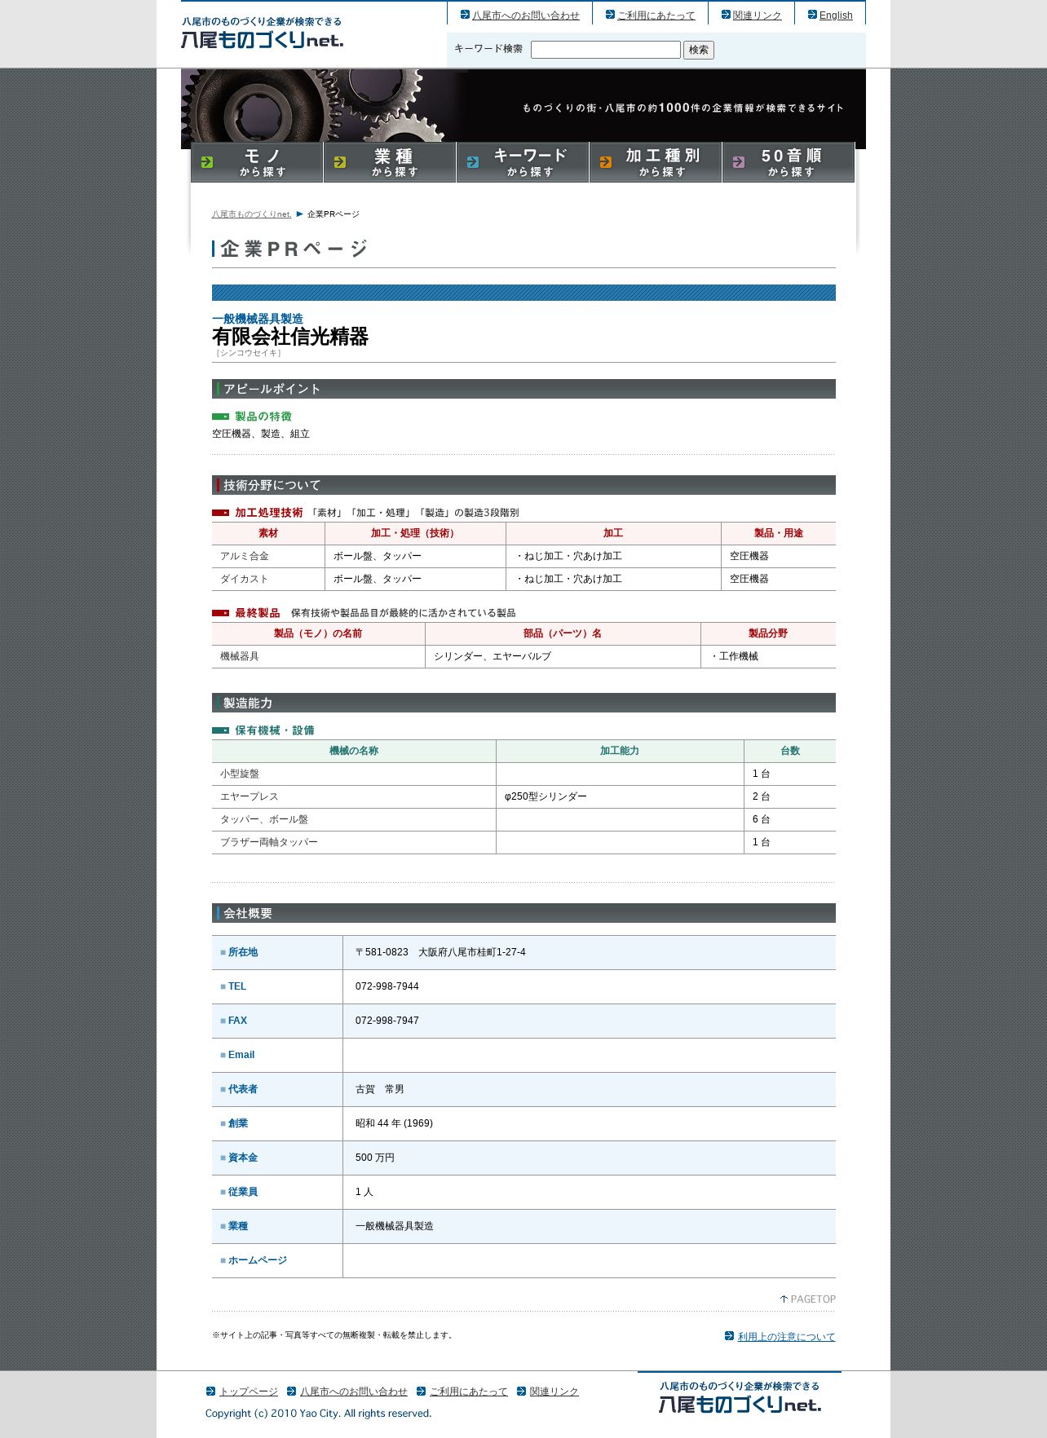Switch to the English version link

836,15
